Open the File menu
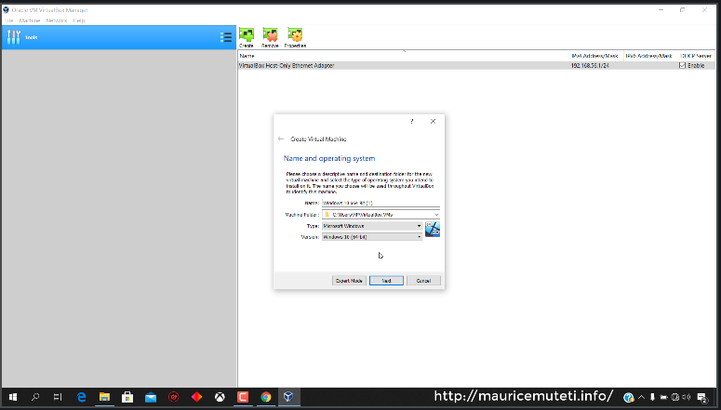721x410 pixels. coord(8,20)
